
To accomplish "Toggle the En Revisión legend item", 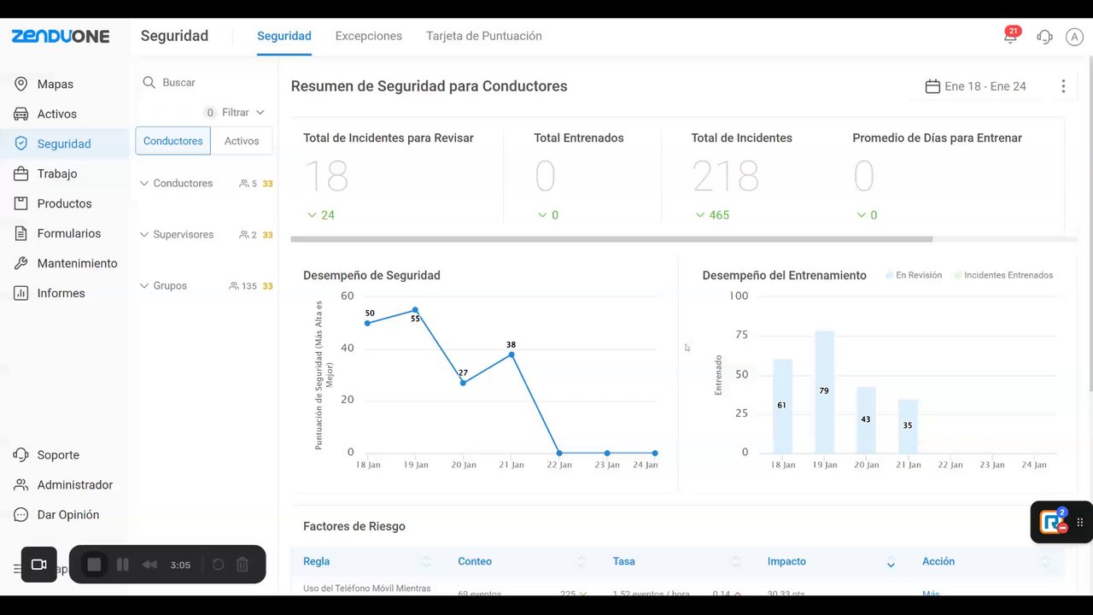I will (914, 275).
